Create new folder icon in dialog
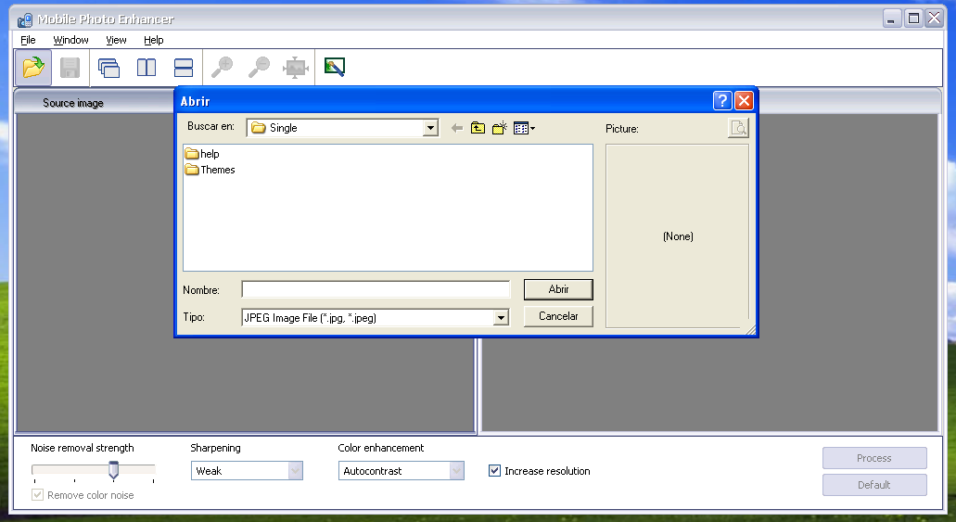The image size is (956, 522). [x=500, y=128]
